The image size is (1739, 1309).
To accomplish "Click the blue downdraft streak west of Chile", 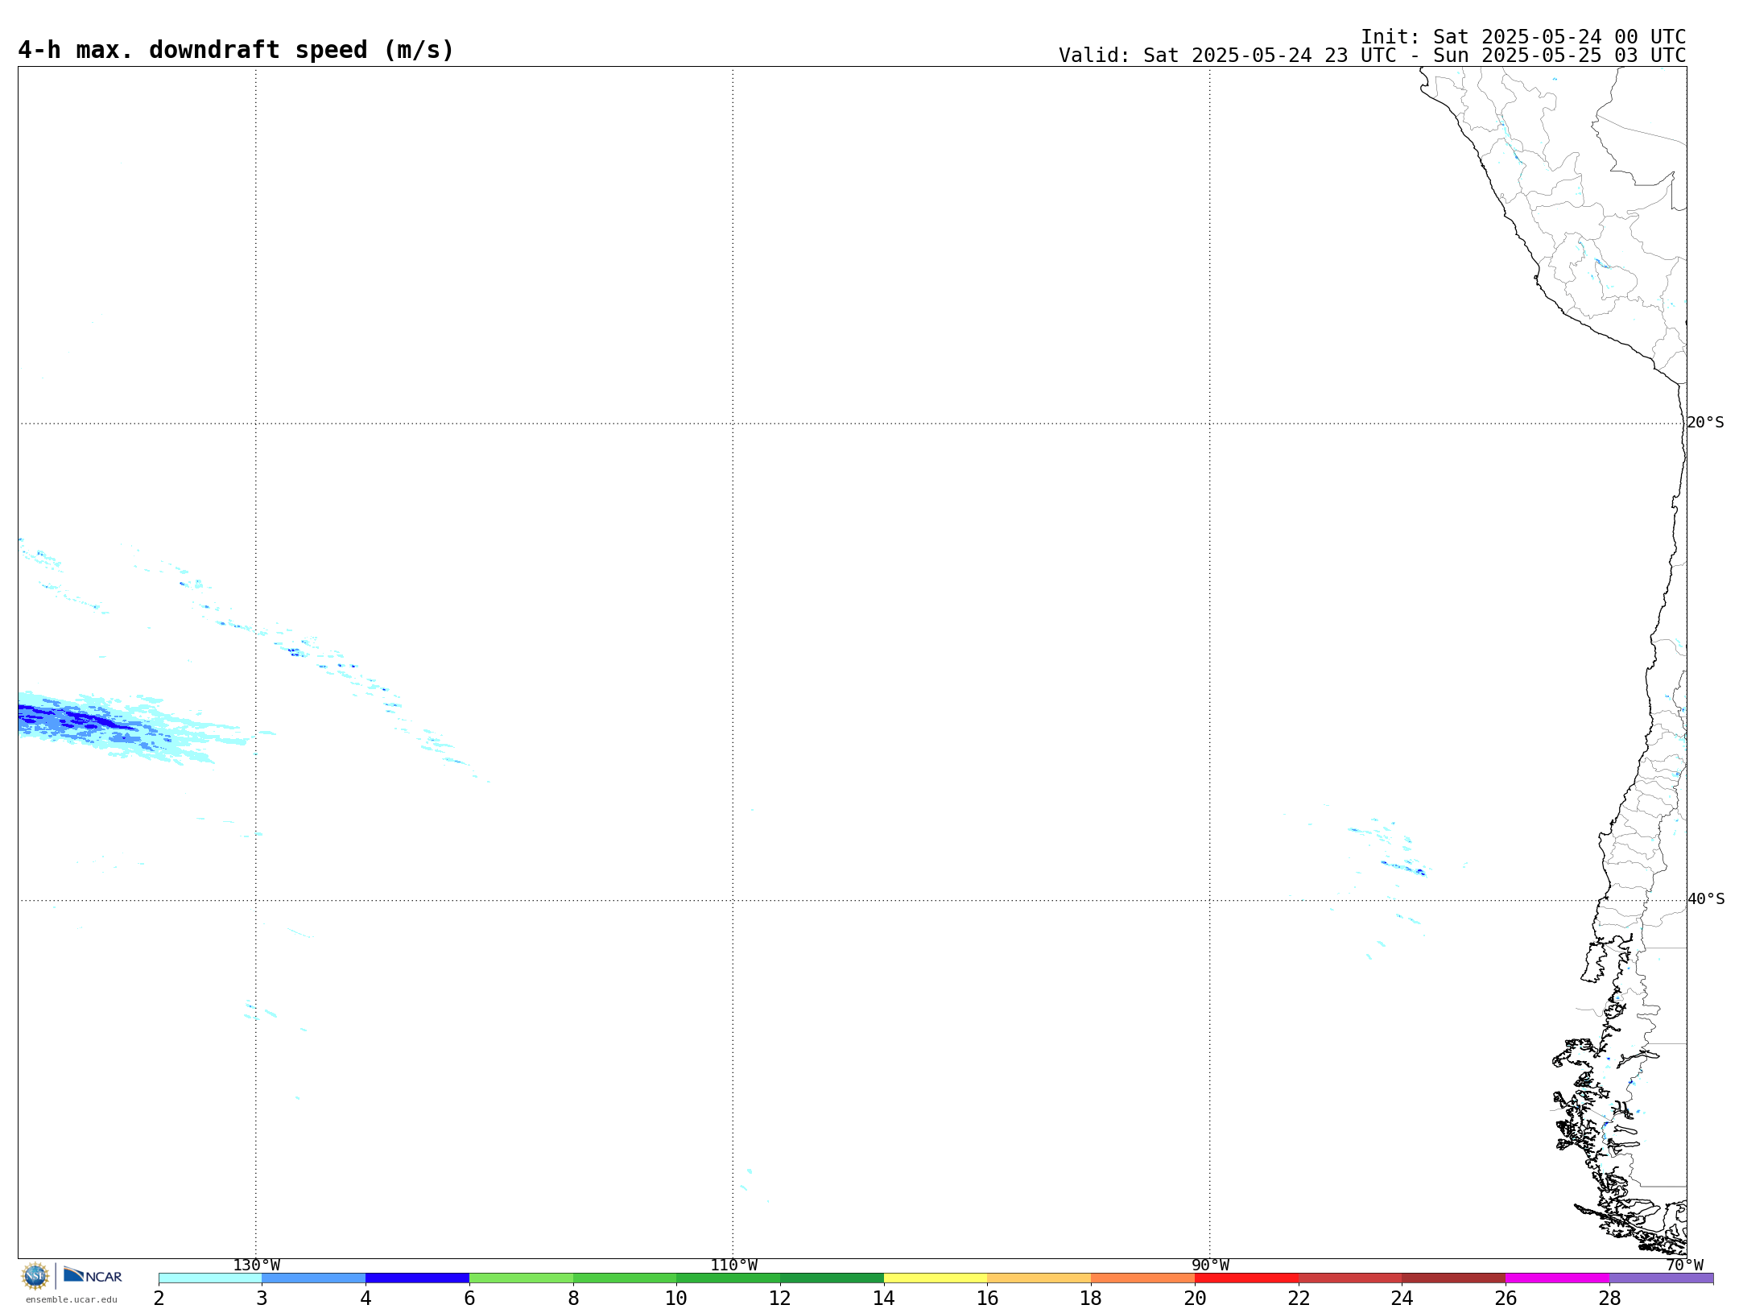I will [1404, 868].
